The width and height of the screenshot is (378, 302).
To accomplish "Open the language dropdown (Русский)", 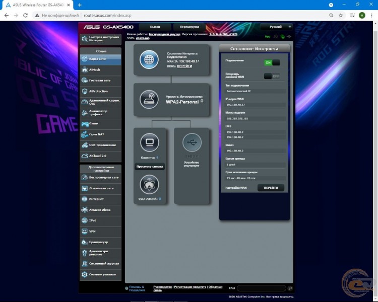I will pos(277,27).
